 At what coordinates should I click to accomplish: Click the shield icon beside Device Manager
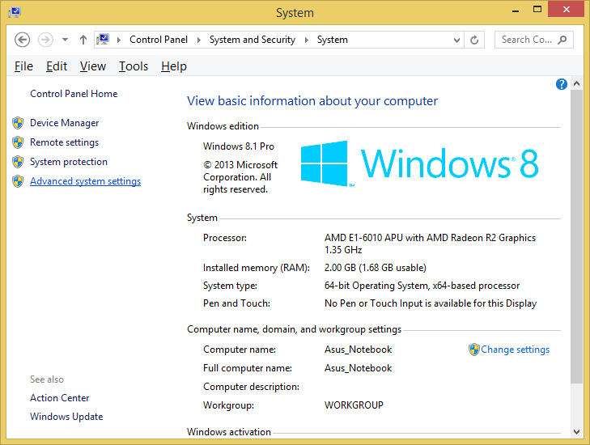click(18, 123)
